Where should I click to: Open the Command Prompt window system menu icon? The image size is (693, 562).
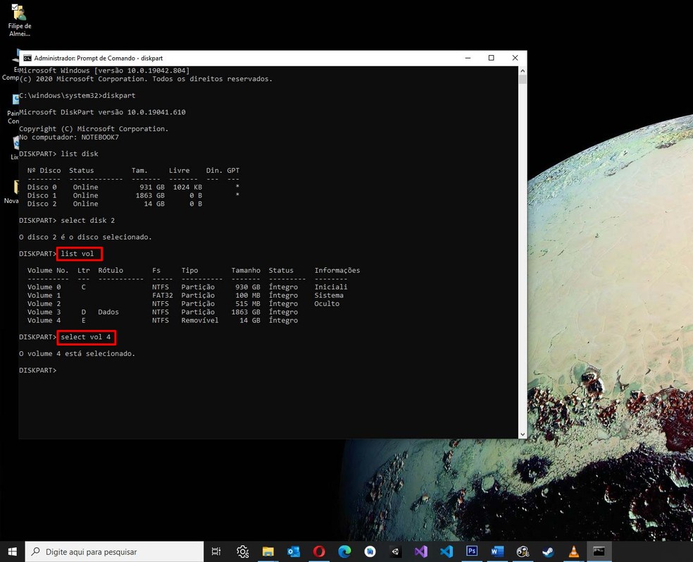click(x=27, y=58)
